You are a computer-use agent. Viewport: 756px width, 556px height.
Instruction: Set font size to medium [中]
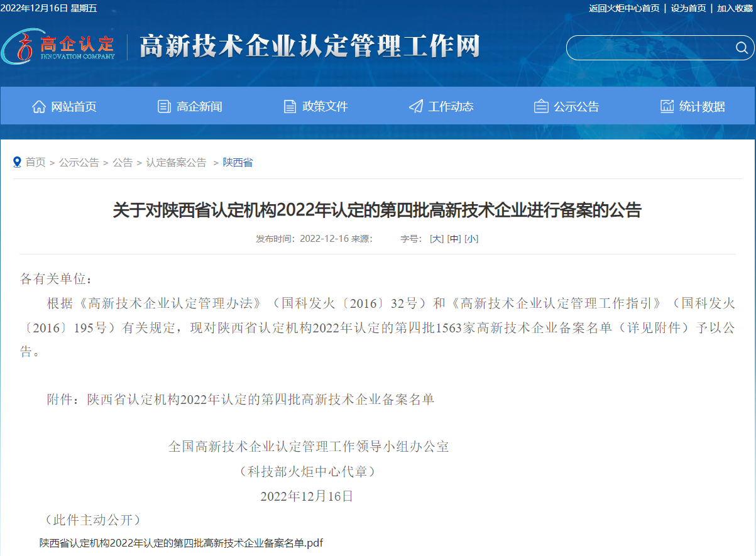coord(454,239)
